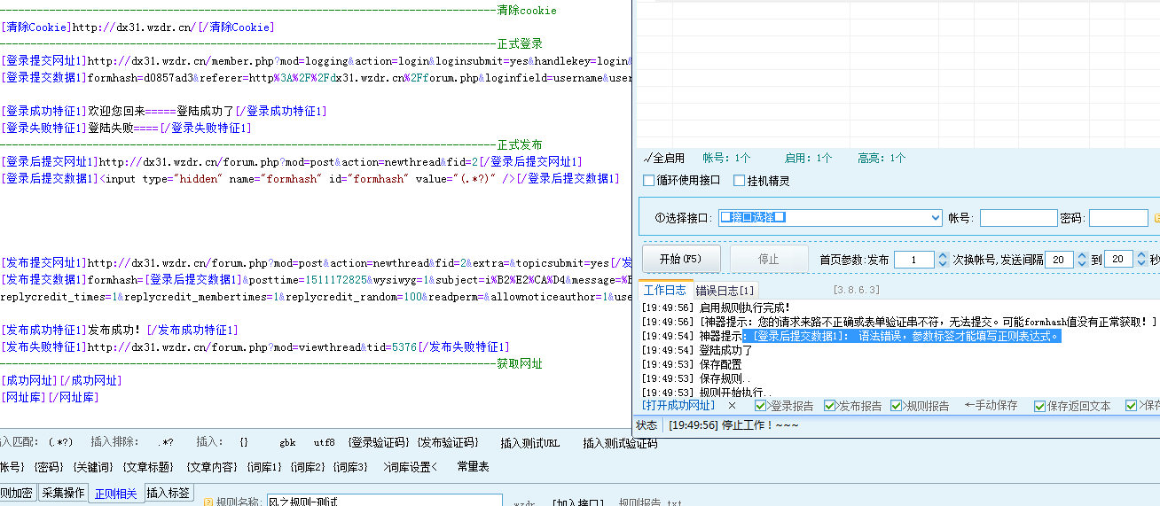Toggle the 挂机精灵 checkbox
Screen dimensions: 1160x506
pyautogui.click(x=740, y=181)
